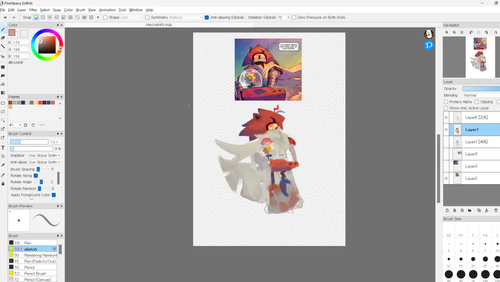Add folder icon in Layer panel
The image size is (500, 282).
pos(469,210)
